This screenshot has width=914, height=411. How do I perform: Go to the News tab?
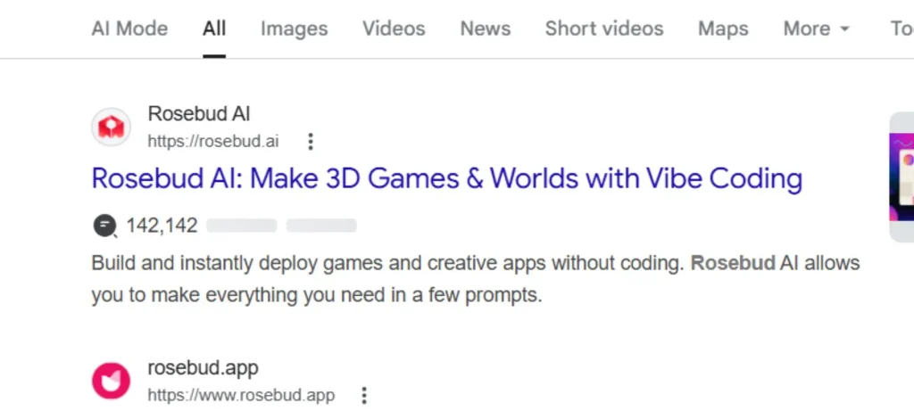coord(485,29)
